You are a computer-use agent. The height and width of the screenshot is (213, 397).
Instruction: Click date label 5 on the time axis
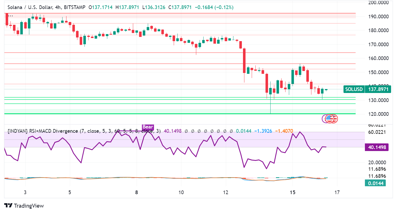coord(70,193)
